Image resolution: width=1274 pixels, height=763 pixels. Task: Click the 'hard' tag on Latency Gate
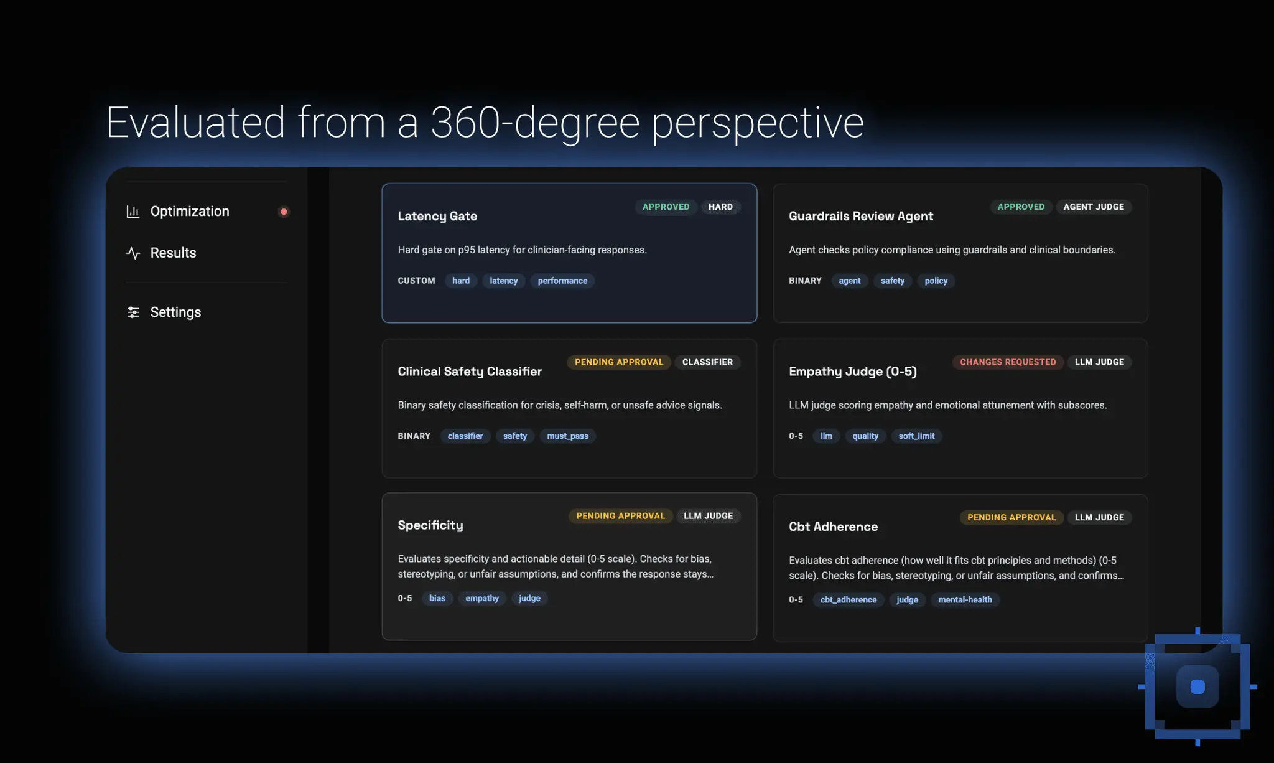461,281
